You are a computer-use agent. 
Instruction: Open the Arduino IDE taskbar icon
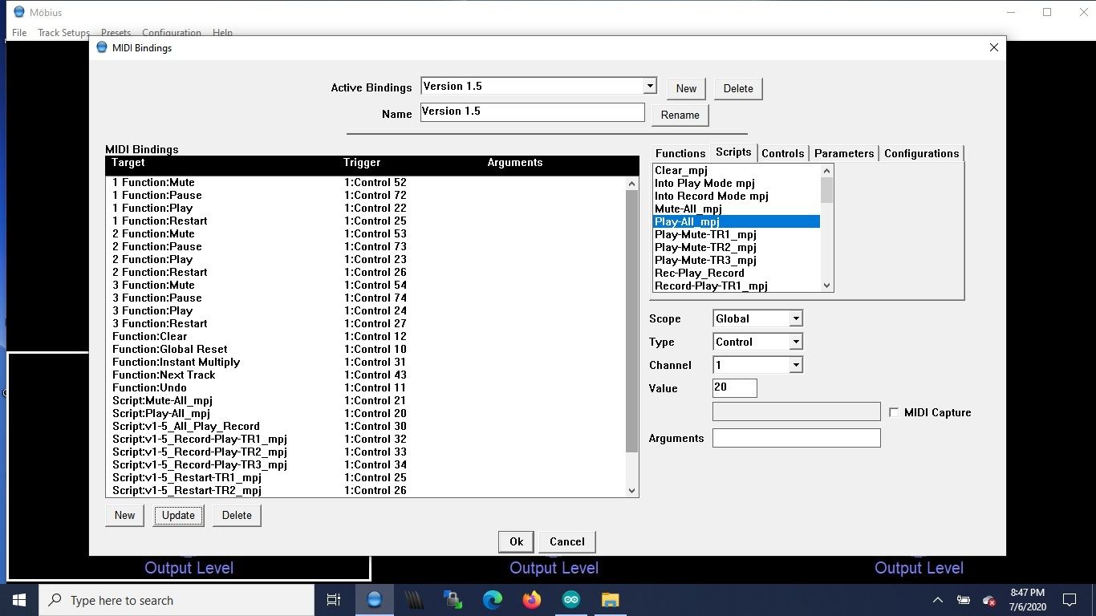click(x=571, y=600)
